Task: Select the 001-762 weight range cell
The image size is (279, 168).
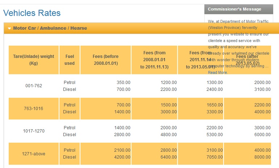Action: pyautogui.click(x=34, y=86)
